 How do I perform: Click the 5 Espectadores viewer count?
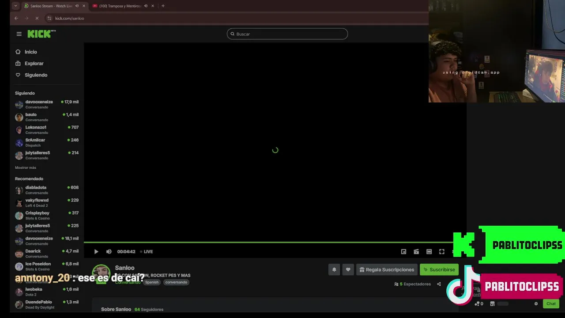(413, 284)
